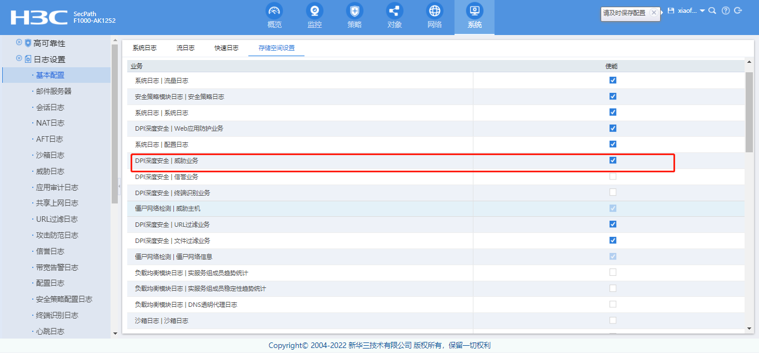
Task: Switch to the 系统日志 tab
Action: click(144, 48)
